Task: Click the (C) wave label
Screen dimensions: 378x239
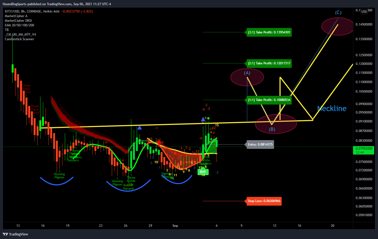Action: (x=338, y=12)
